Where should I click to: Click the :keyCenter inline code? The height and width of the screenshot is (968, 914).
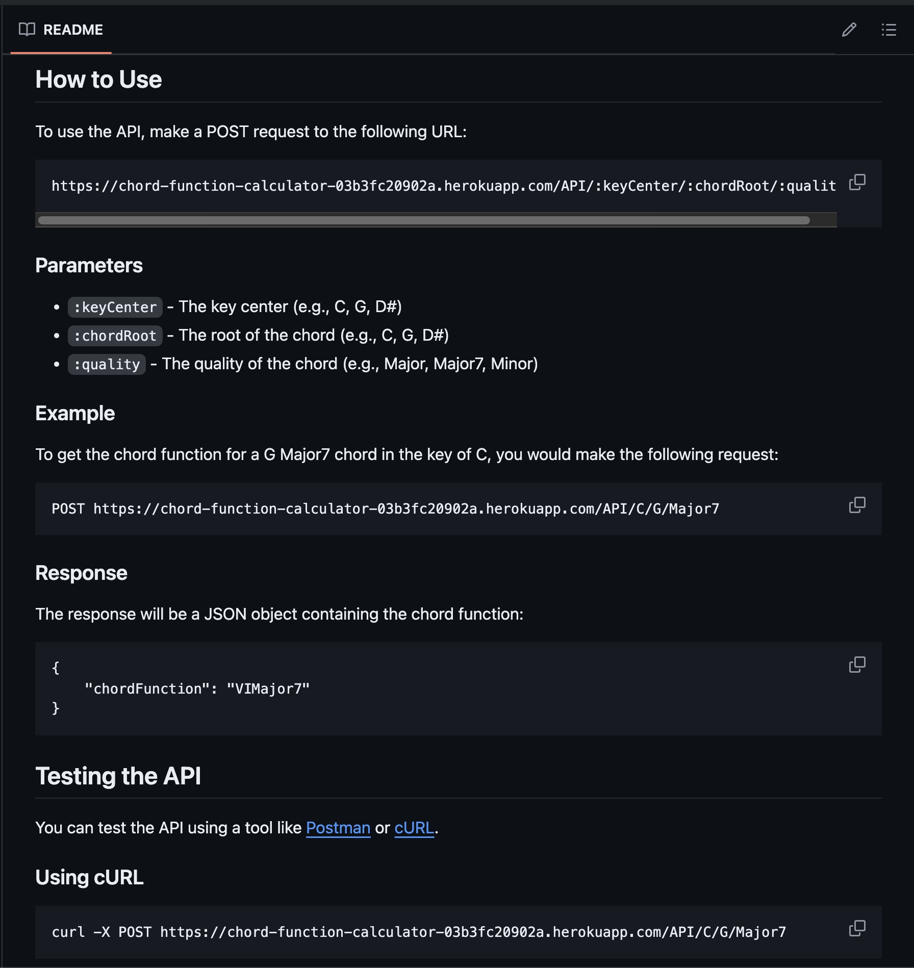tap(115, 307)
